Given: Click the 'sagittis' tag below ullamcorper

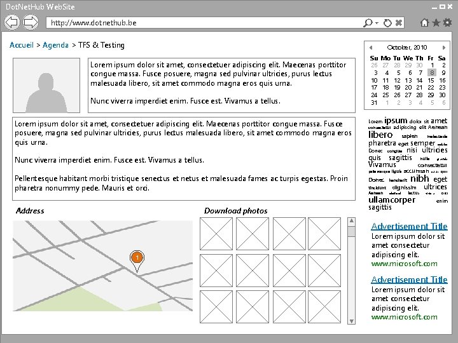Looking at the screenshot, I should click(x=380, y=207).
